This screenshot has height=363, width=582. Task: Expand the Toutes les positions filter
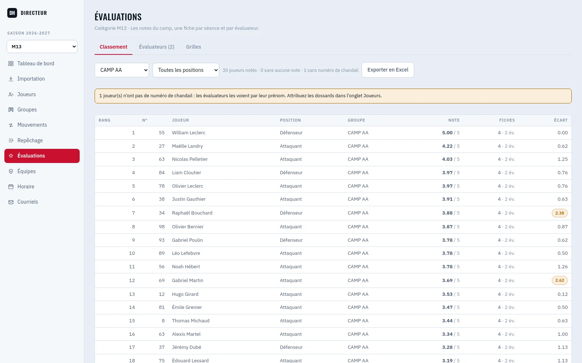pyautogui.click(x=186, y=70)
